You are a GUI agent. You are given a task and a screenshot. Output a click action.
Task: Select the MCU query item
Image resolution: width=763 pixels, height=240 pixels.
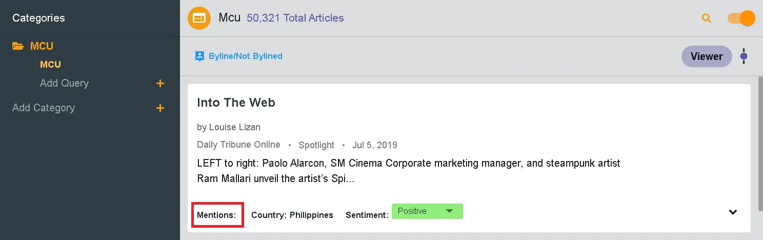tap(50, 65)
